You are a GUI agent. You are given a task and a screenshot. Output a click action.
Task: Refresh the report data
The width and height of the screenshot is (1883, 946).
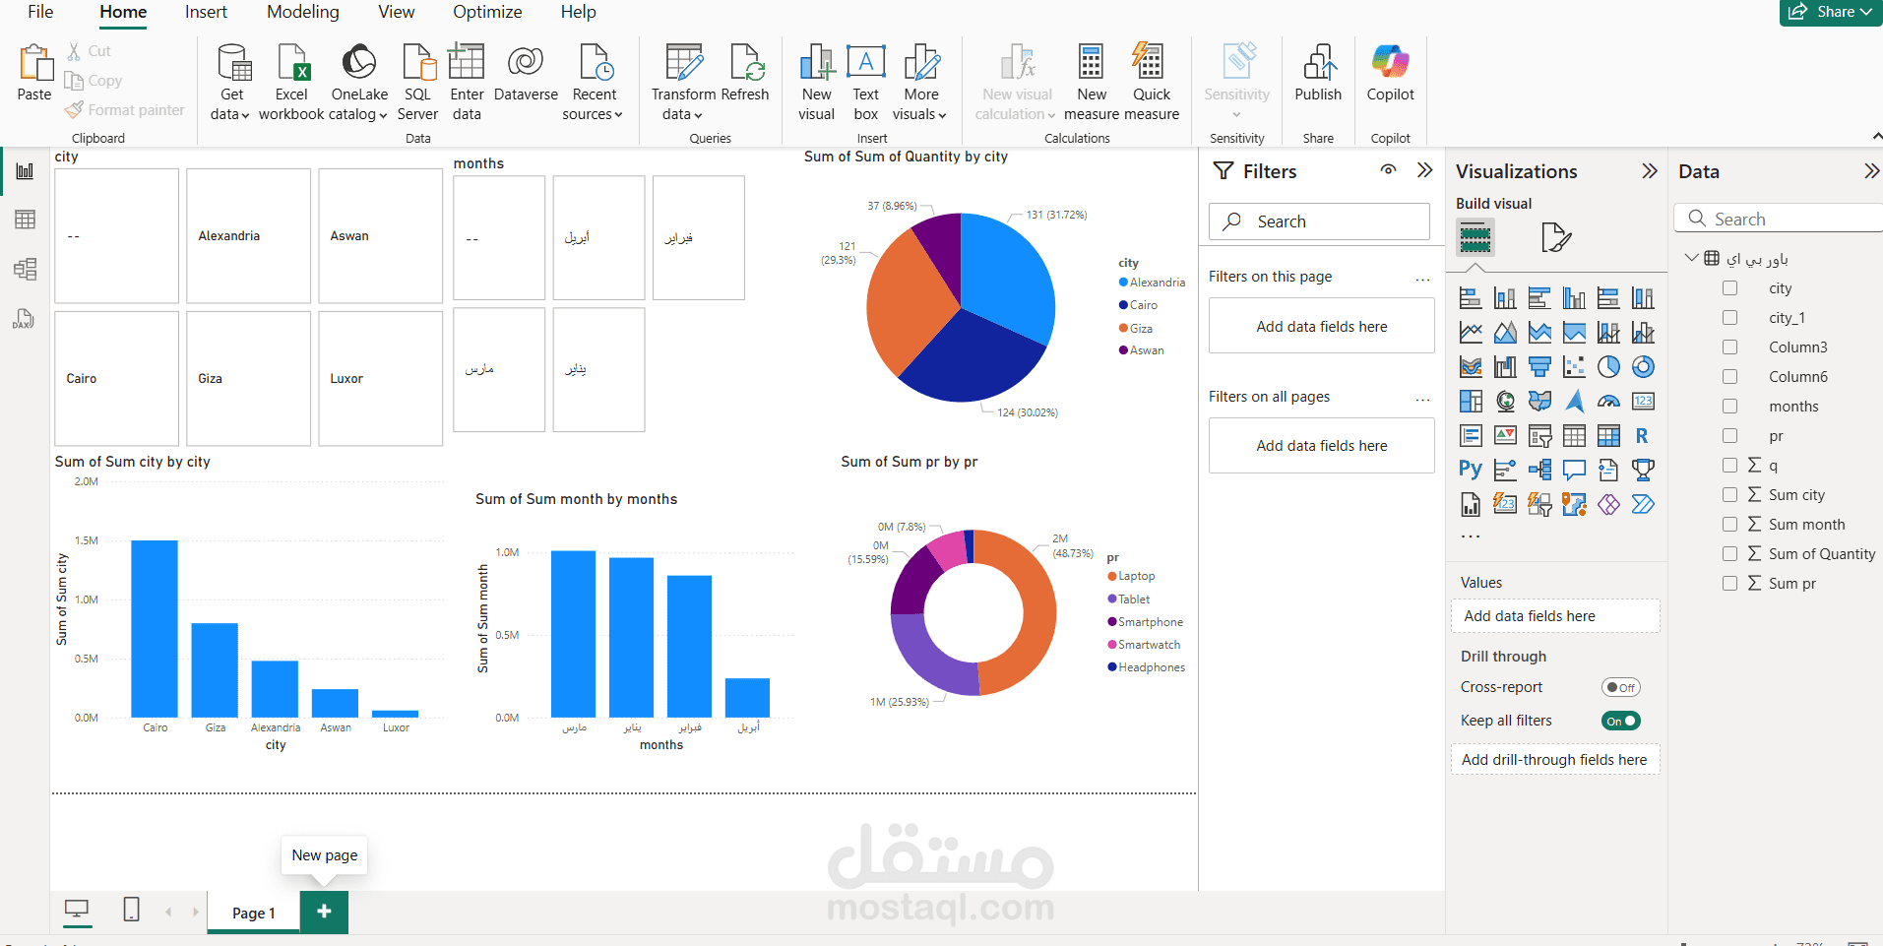(x=745, y=72)
